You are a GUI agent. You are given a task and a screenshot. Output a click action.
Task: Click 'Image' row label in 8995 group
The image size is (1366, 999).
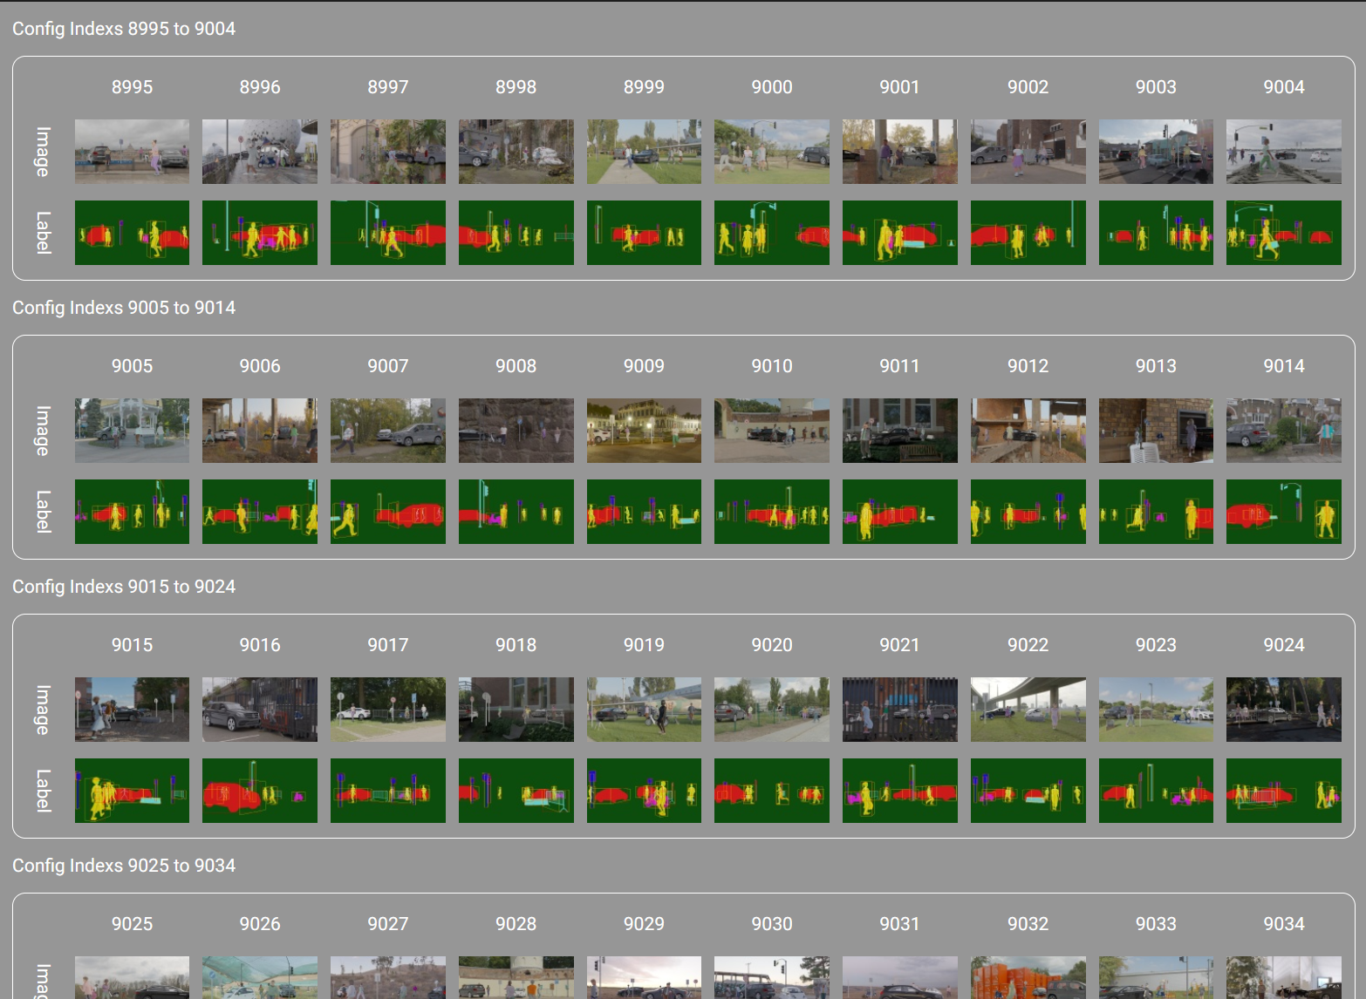(x=43, y=152)
